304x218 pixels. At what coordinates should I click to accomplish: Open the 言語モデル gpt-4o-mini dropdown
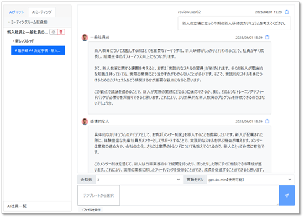(x=250, y=180)
